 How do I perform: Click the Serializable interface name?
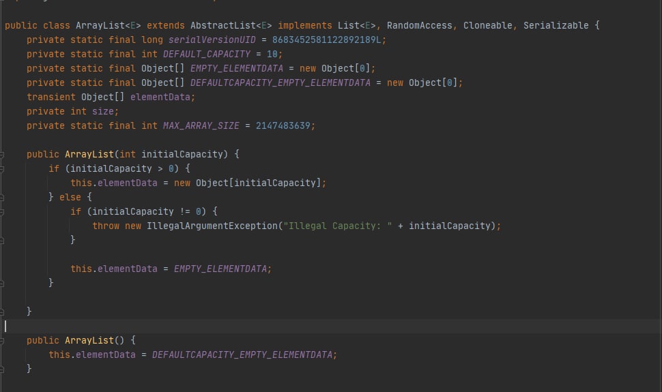coord(556,25)
